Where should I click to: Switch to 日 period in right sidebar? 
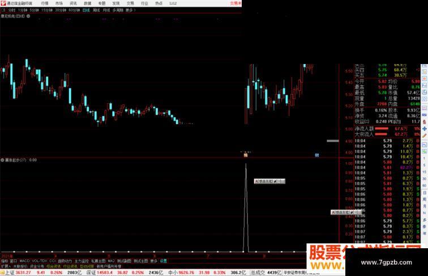point(424,193)
